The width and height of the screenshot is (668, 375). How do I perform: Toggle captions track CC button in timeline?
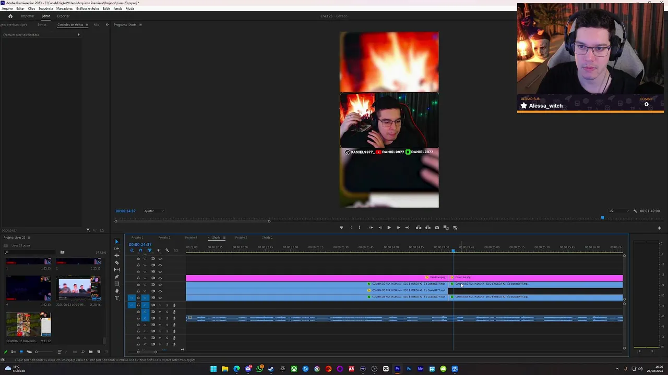pos(176,251)
